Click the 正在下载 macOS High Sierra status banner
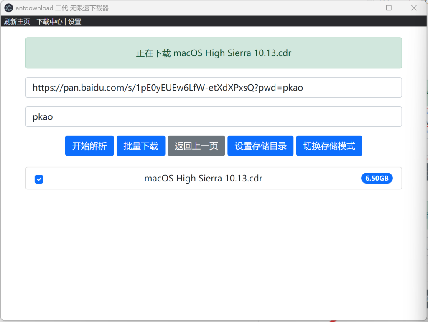Viewport: 428px width, 322px height. tap(214, 53)
